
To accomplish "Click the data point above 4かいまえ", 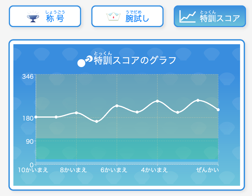I will [x=157, y=101].
